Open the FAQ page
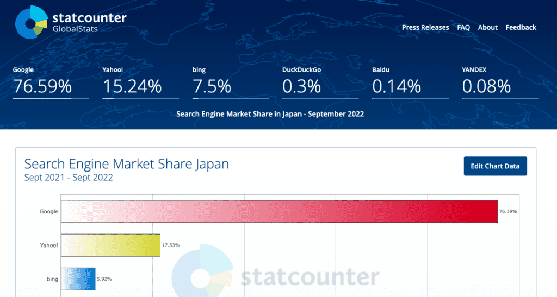This screenshot has width=557, height=297. pyautogui.click(x=463, y=27)
